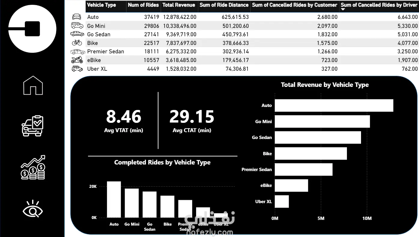Open the revenue growth coins icon
Image resolution: width=419 pixels, height=237 pixels.
(x=33, y=167)
